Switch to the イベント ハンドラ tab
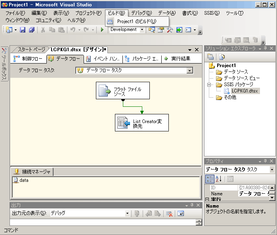277x235 pixels. [x=103, y=59]
